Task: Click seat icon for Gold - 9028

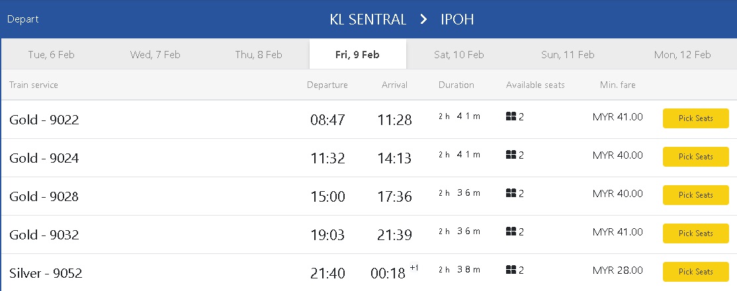Action: point(511,194)
